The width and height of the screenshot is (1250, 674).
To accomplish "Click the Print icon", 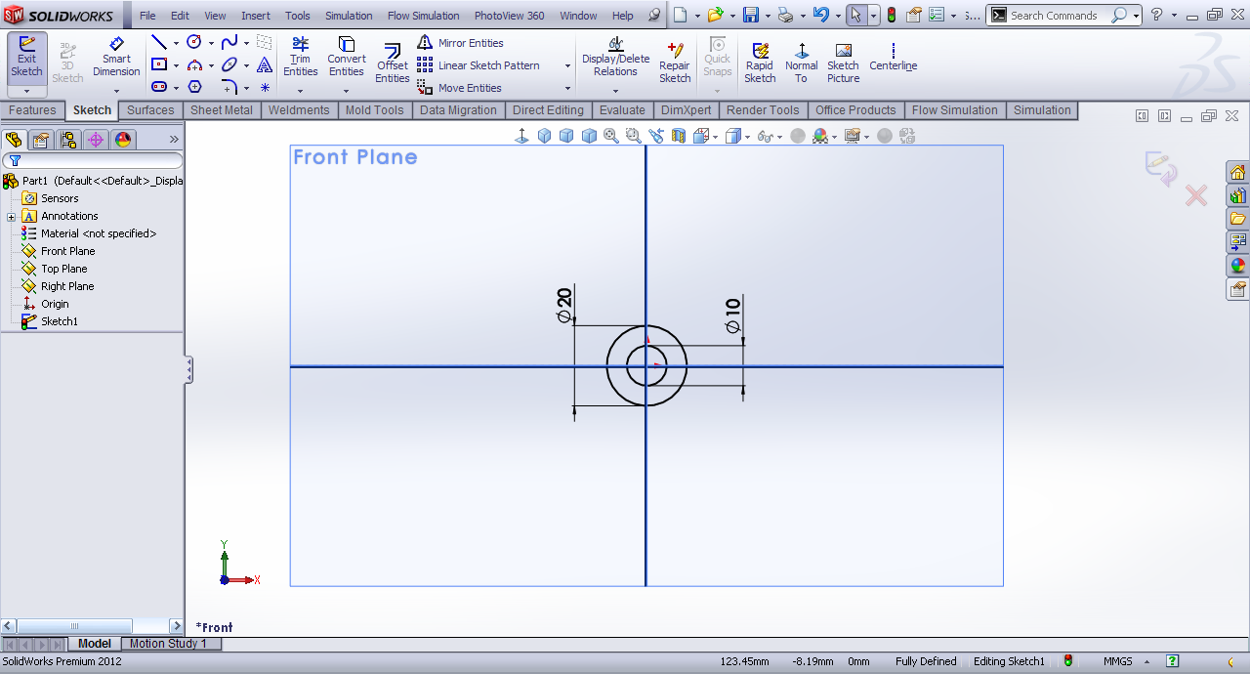I will point(785,16).
